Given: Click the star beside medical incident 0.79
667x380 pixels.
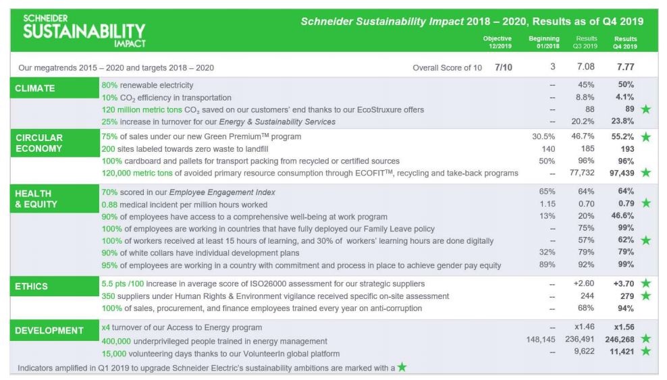Looking at the screenshot, I should point(645,203).
